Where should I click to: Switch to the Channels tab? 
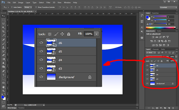[x=155, y=49]
